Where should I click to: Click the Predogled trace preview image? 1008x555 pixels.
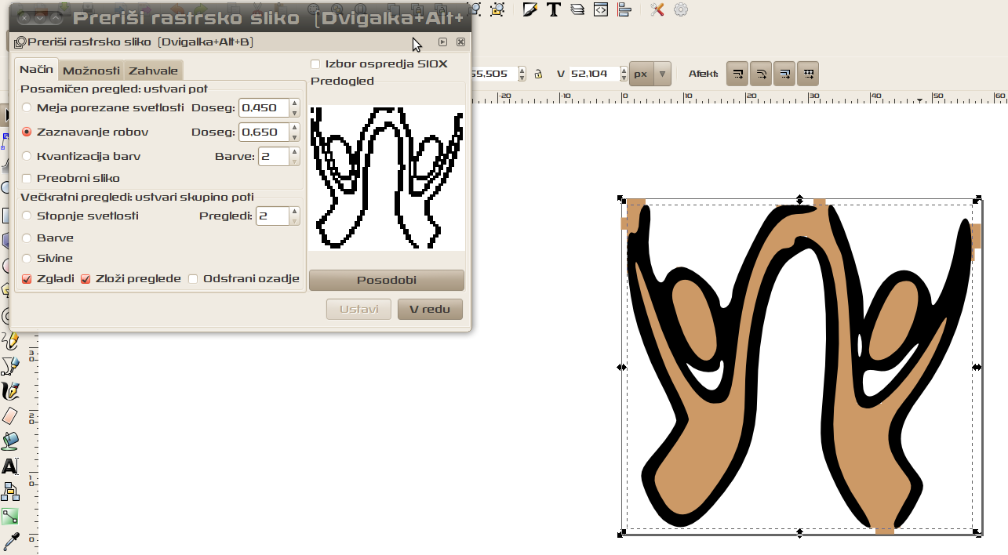tap(387, 178)
